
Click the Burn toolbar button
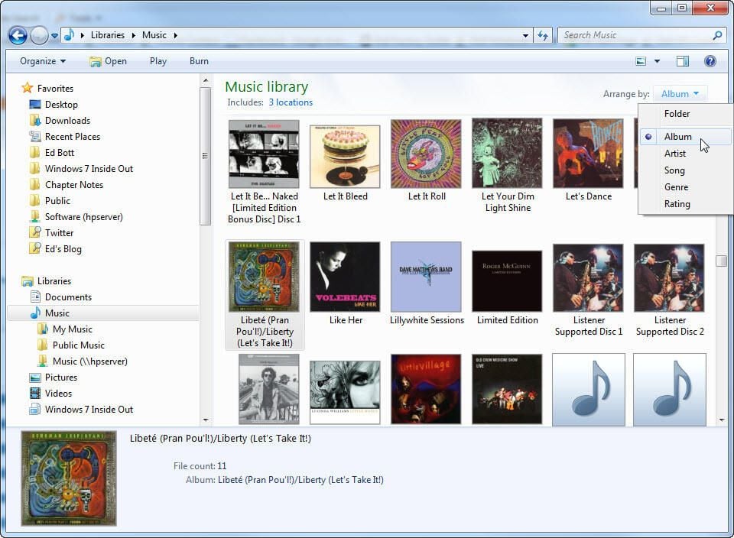(199, 61)
